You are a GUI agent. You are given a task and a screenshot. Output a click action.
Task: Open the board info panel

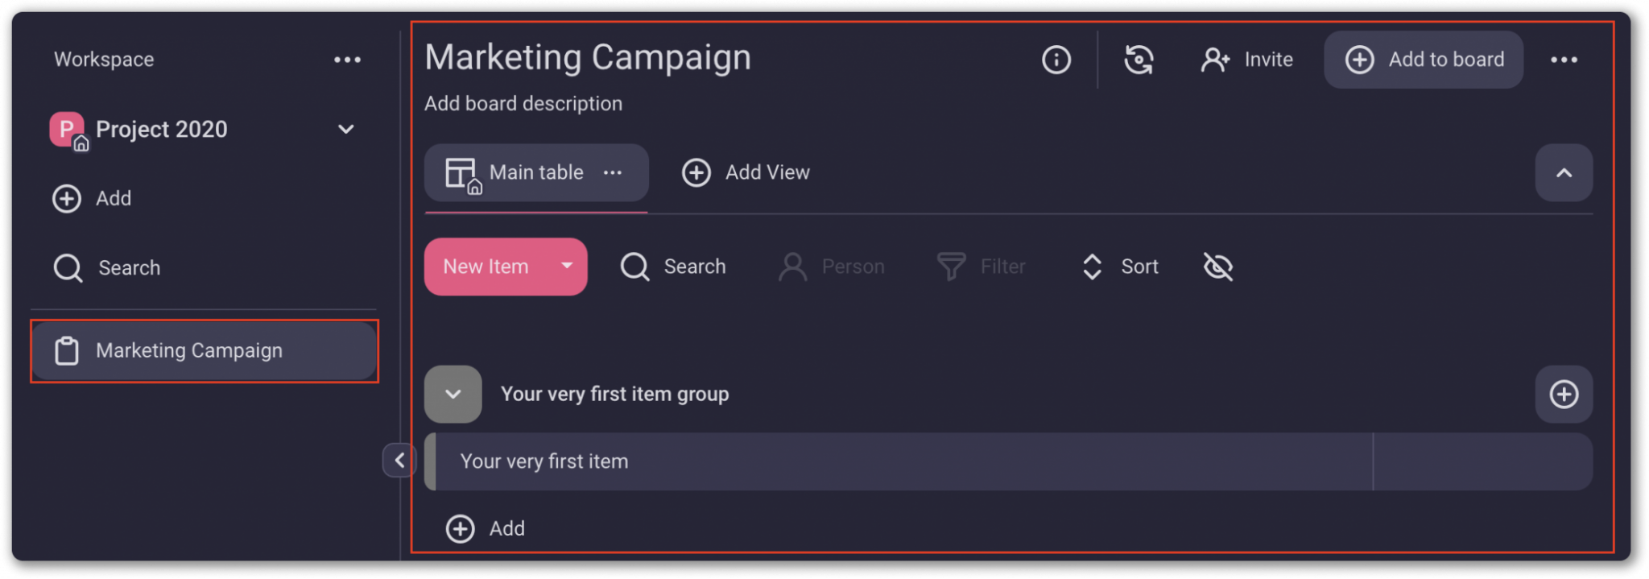pyautogui.click(x=1056, y=59)
